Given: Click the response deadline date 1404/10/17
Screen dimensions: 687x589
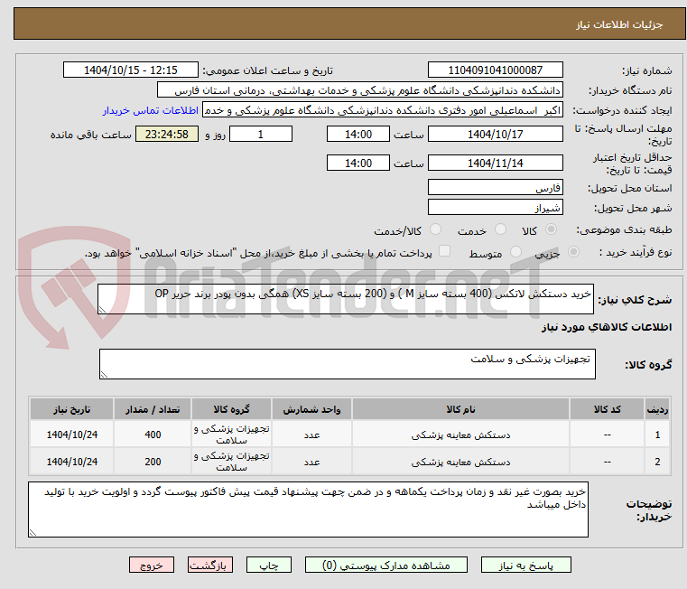Looking at the screenshot, I should click(495, 135).
